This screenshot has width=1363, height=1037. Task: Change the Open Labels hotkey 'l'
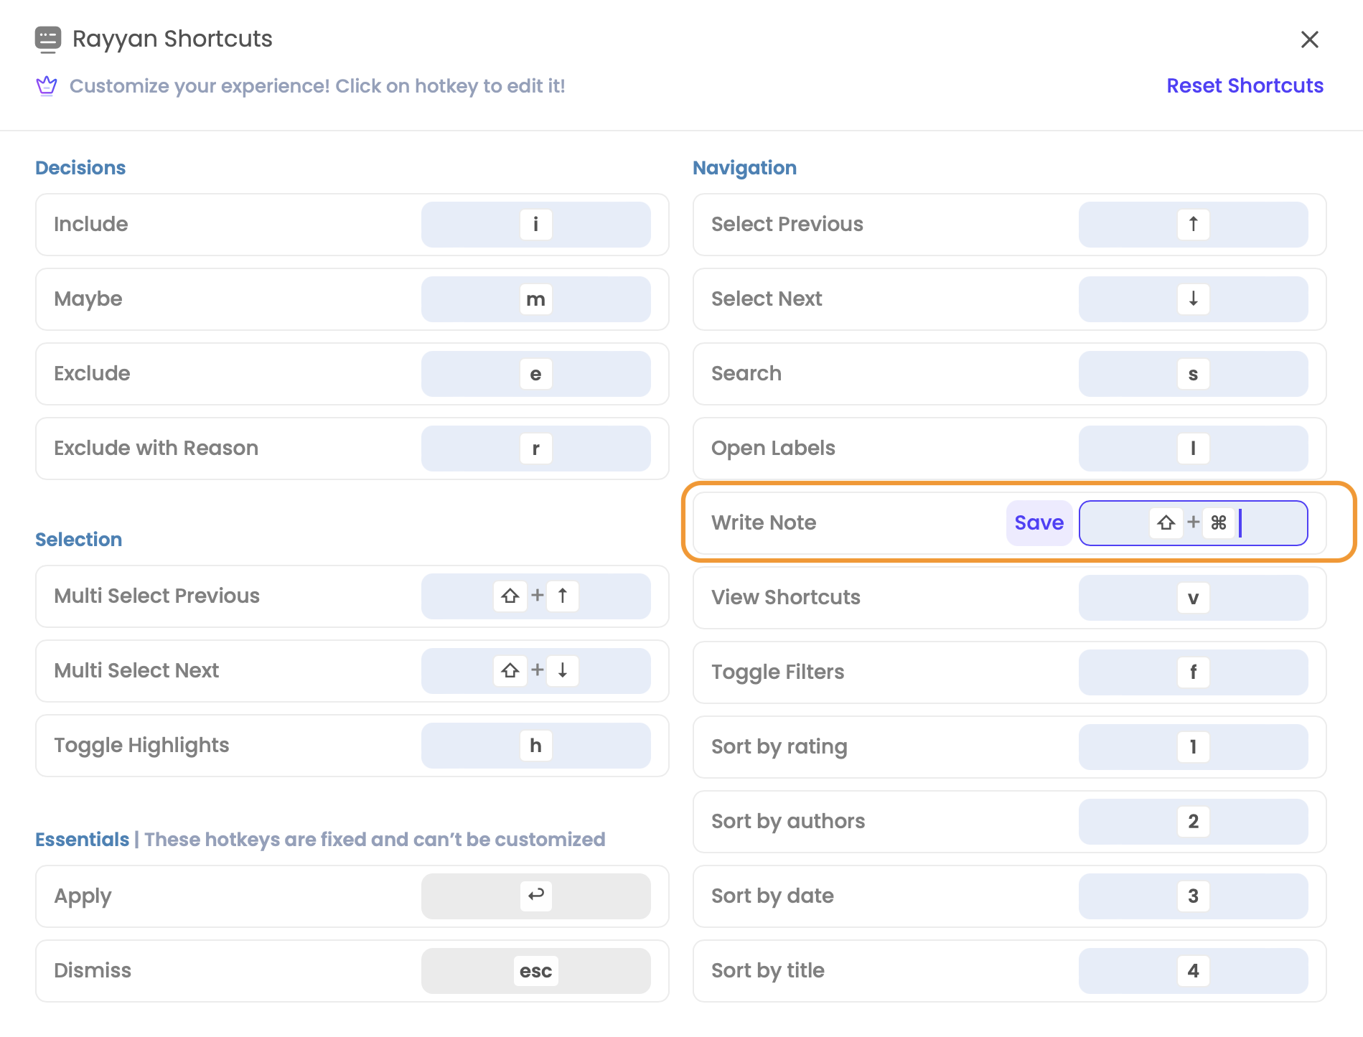coord(1193,448)
